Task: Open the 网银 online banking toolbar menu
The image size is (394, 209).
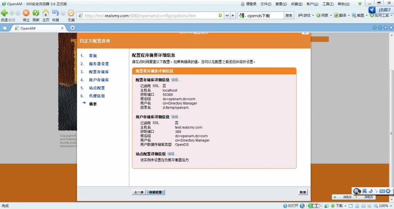Action: 324,15
